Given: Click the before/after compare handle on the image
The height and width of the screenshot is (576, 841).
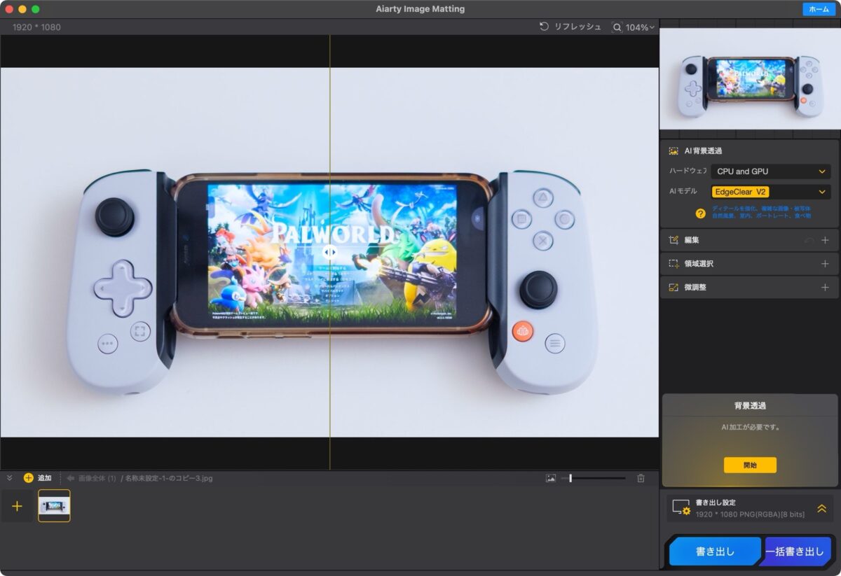Looking at the screenshot, I should tap(330, 252).
